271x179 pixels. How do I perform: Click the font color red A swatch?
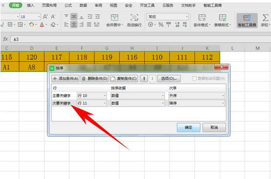(42, 24)
